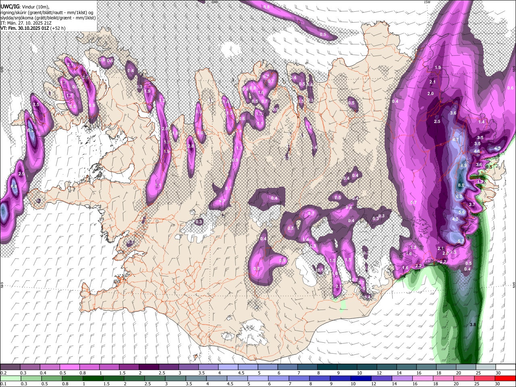
Task: Click the 'UWC/IG' title text
Action: [9, 6]
